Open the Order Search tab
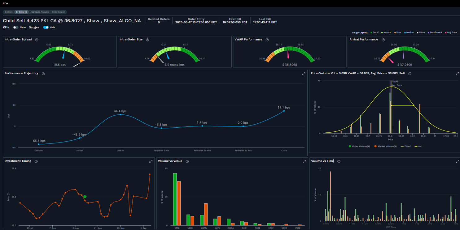 point(58,12)
